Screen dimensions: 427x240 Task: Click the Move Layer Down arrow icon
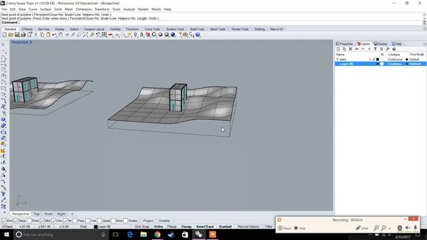click(x=363, y=49)
